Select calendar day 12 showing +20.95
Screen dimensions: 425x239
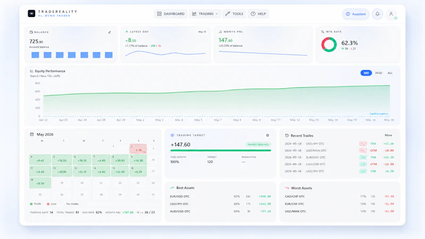(62, 171)
